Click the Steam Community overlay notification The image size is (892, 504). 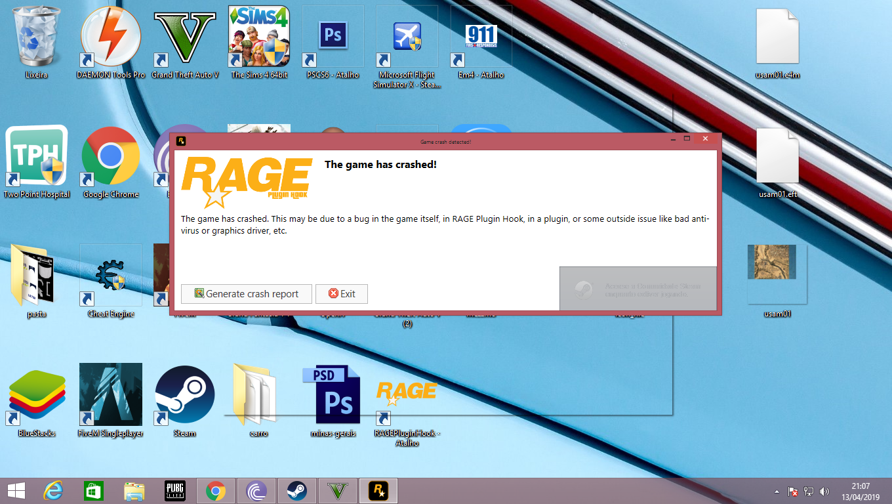click(x=638, y=289)
